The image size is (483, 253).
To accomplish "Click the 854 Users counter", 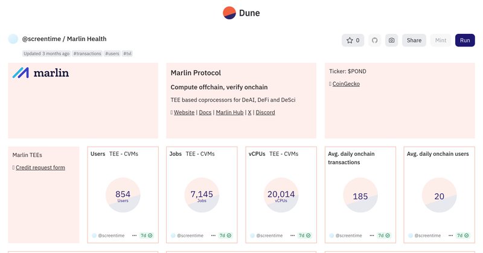I will click(x=123, y=196).
